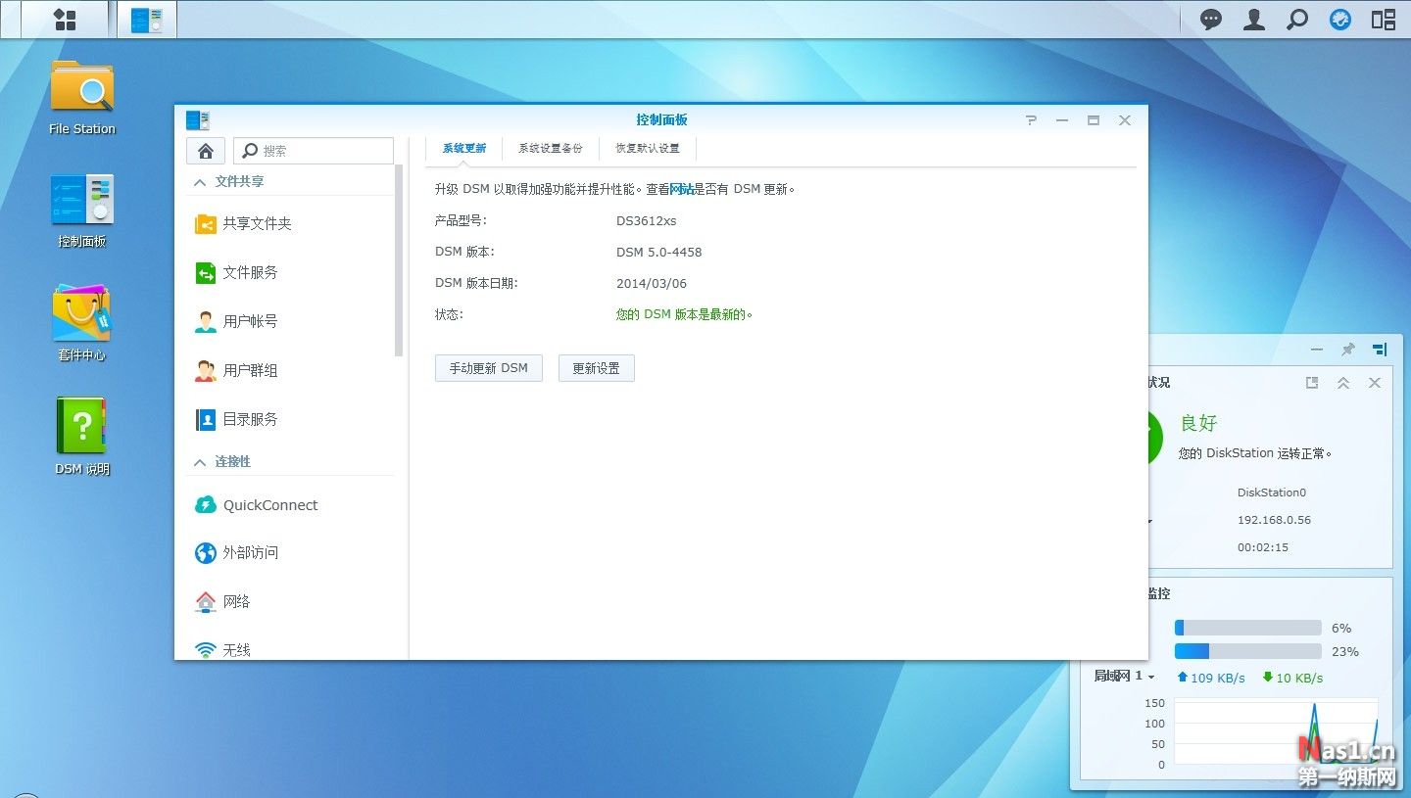This screenshot has height=798, width=1411.
Task: Open the DSM 说明 desktop icon
Action: (x=82, y=437)
